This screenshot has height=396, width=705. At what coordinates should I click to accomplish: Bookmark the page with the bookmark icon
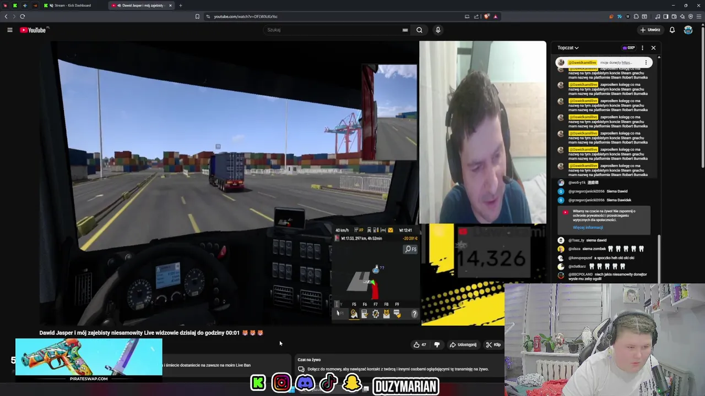coord(197,16)
